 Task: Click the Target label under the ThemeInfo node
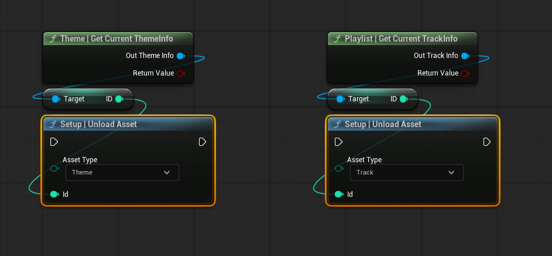click(74, 99)
